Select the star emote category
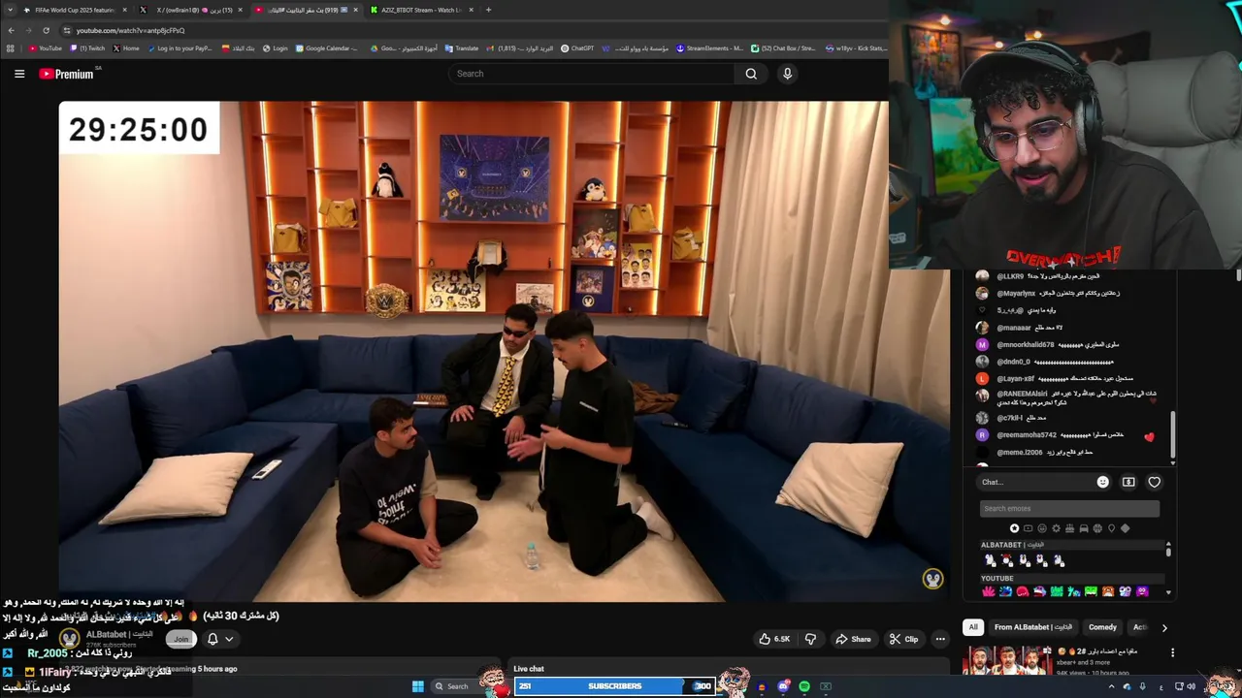The image size is (1242, 698). coord(1014,528)
